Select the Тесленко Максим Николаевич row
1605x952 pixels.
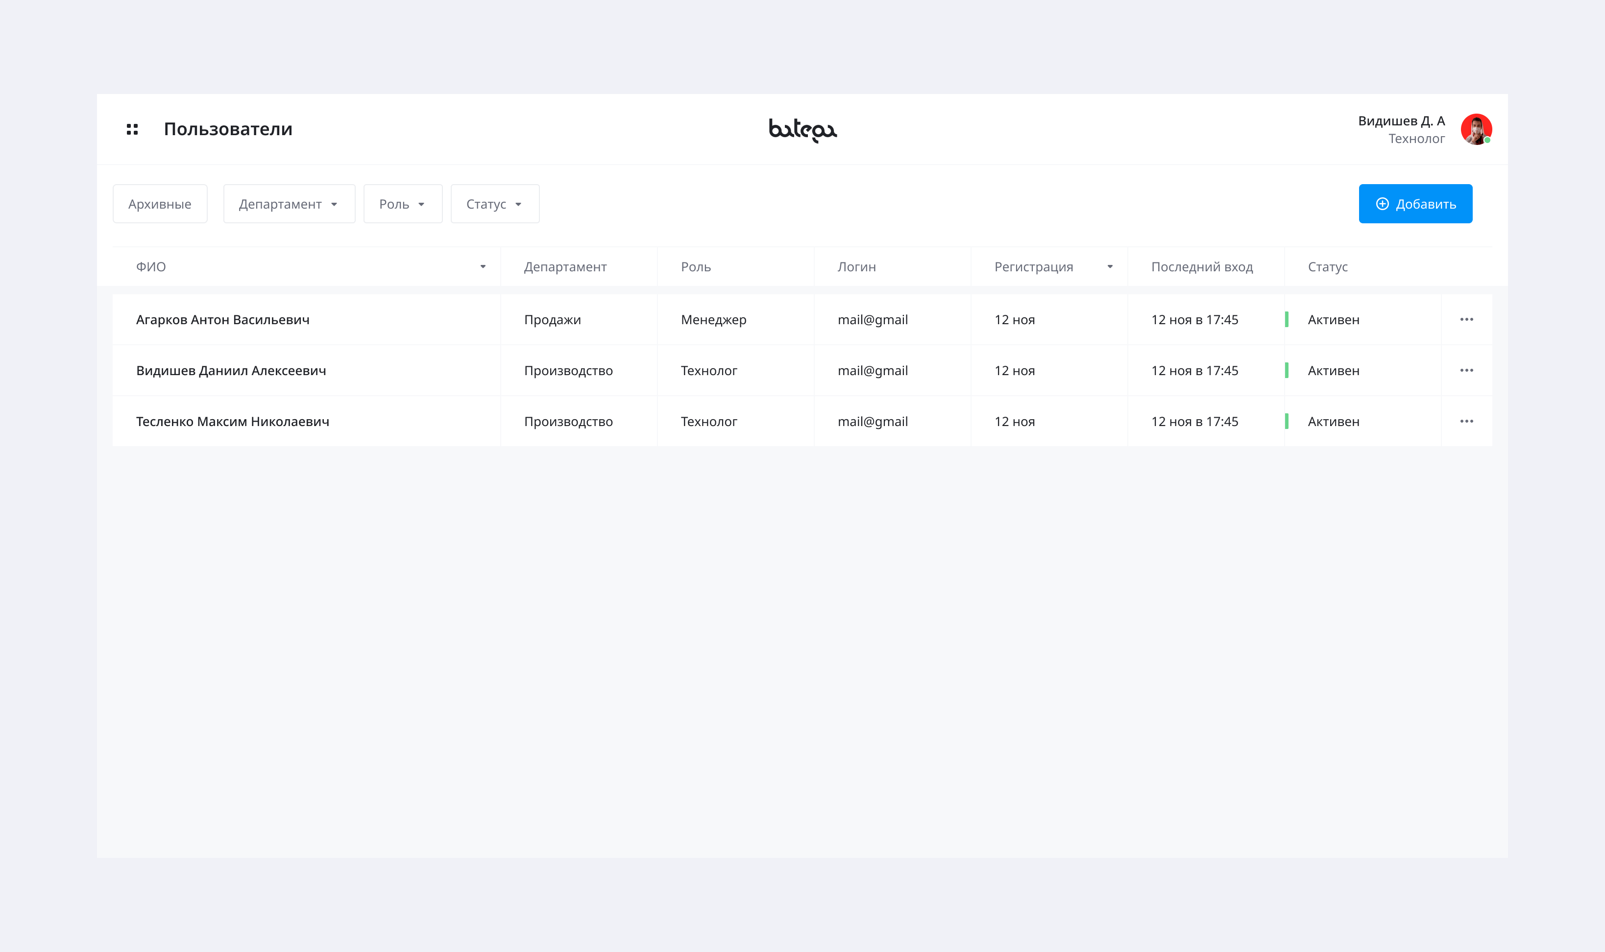(x=232, y=422)
